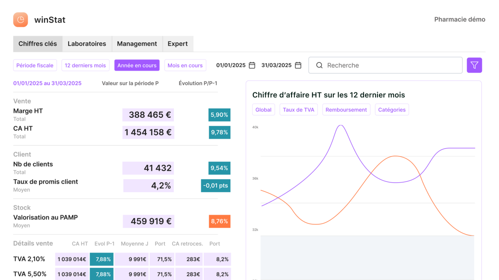Go to the Management tab

pyautogui.click(x=137, y=44)
